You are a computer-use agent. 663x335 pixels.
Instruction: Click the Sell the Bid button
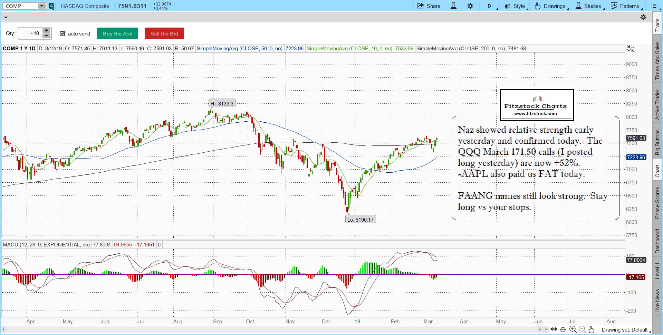point(164,33)
